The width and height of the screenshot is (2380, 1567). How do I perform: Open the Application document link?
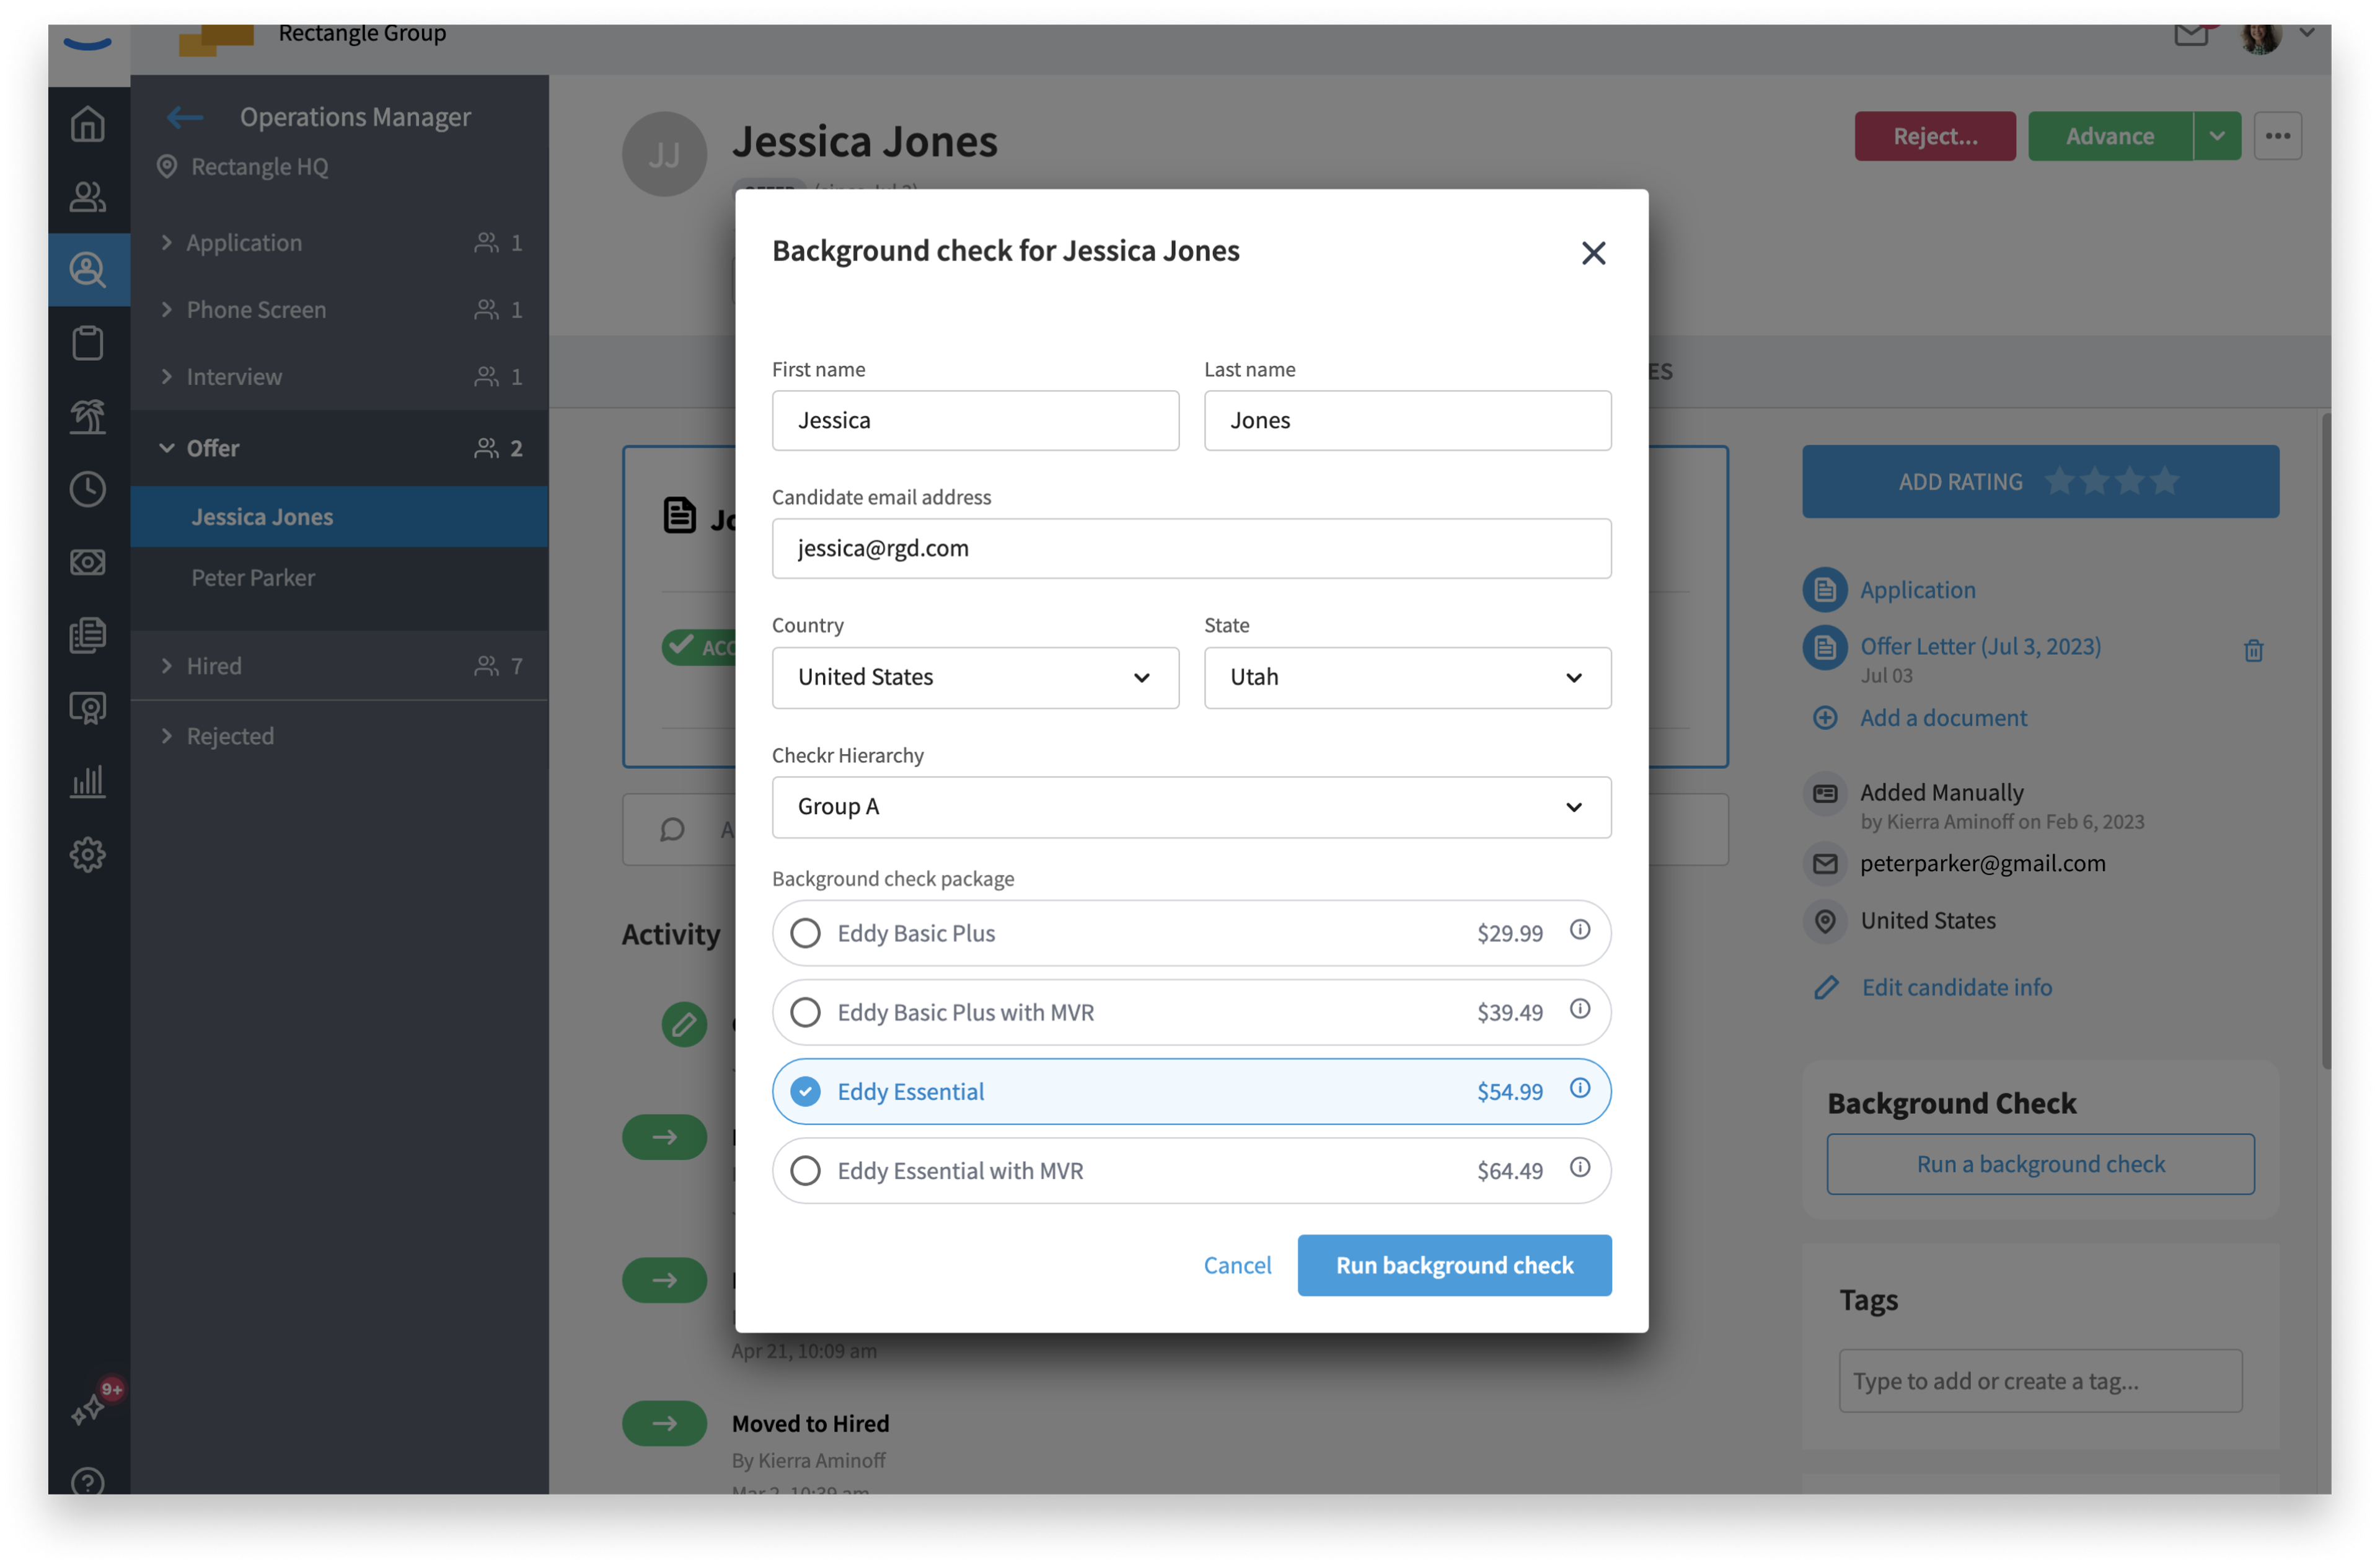click(1917, 589)
